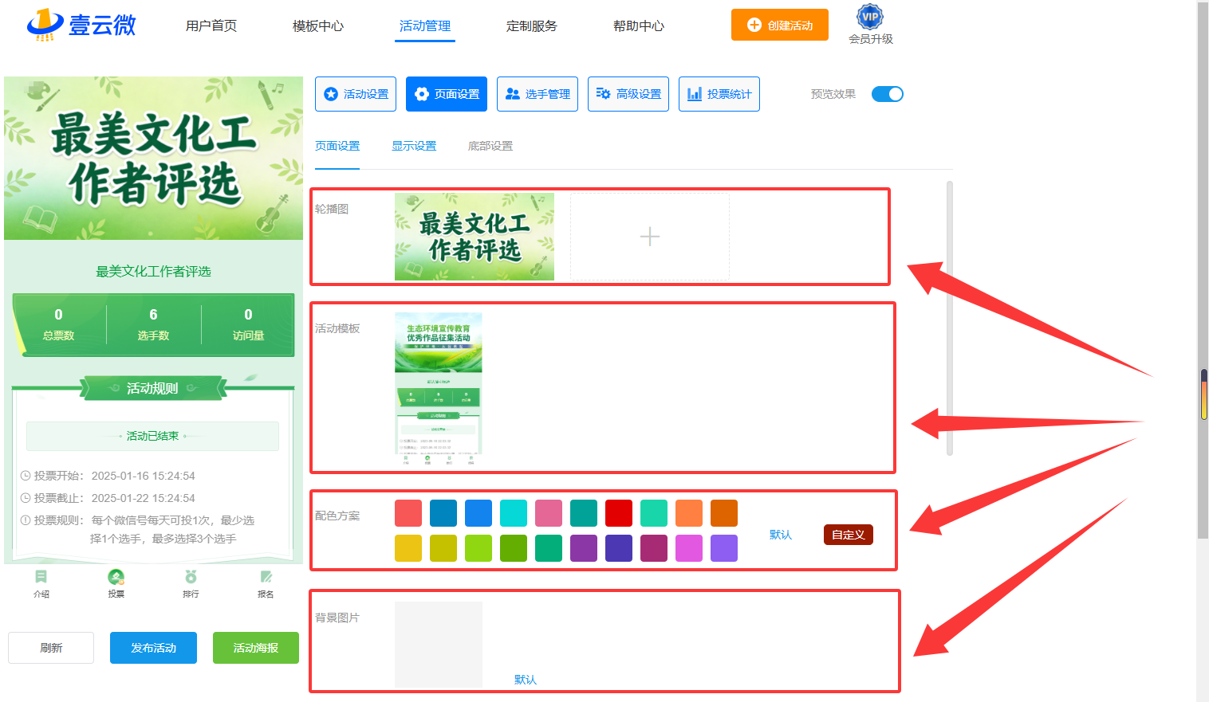The height and width of the screenshot is (702, 1209).
Task: Tap the 排行 icon in preview footer
Action: click(x=191, y=583)
